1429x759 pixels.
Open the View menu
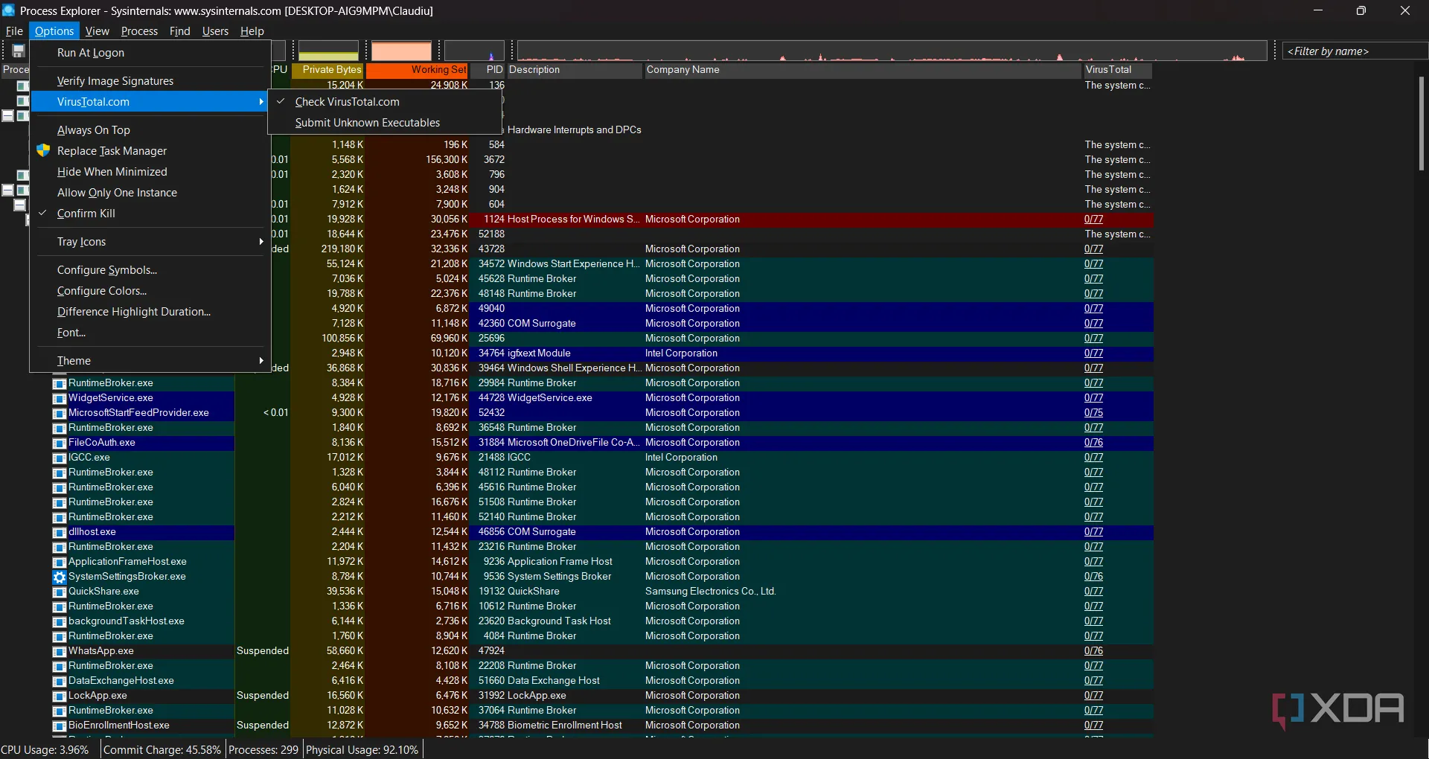pos(97,31)
